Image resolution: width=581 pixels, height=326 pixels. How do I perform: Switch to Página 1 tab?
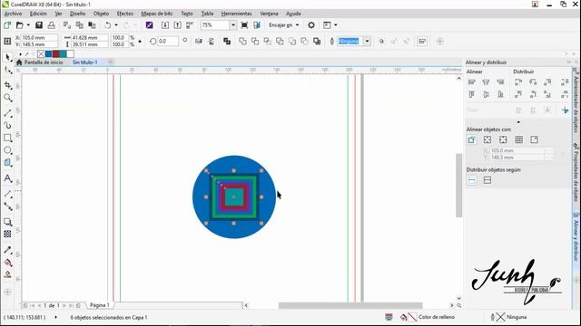100,305
